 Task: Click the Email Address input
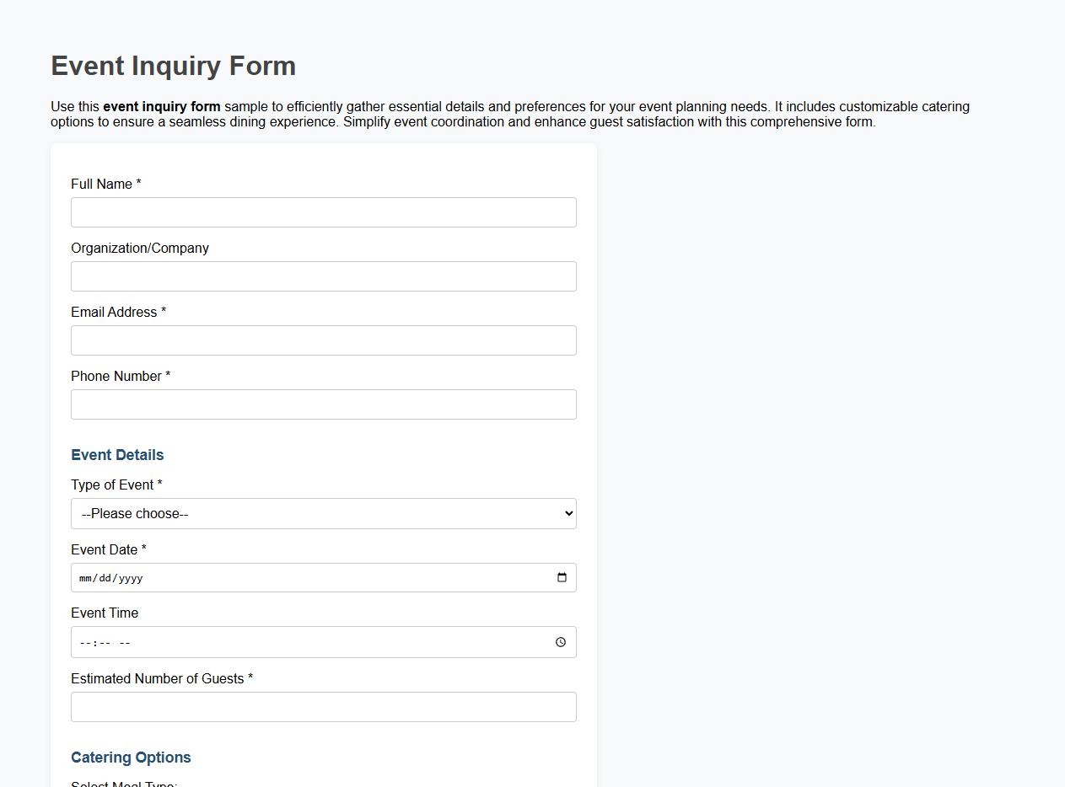[323, 340]
